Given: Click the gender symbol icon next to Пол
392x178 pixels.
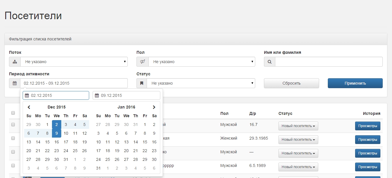Looking at the screenshot, I should point(142,62).
